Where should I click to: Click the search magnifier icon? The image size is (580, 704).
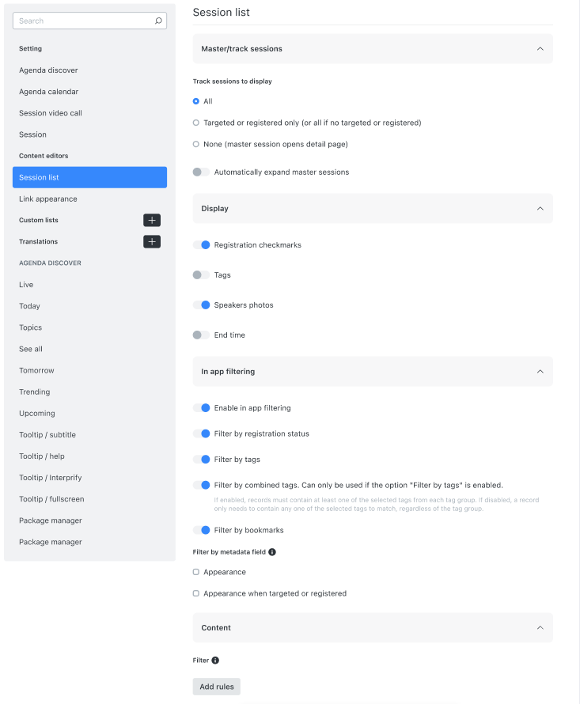point(158,21)
